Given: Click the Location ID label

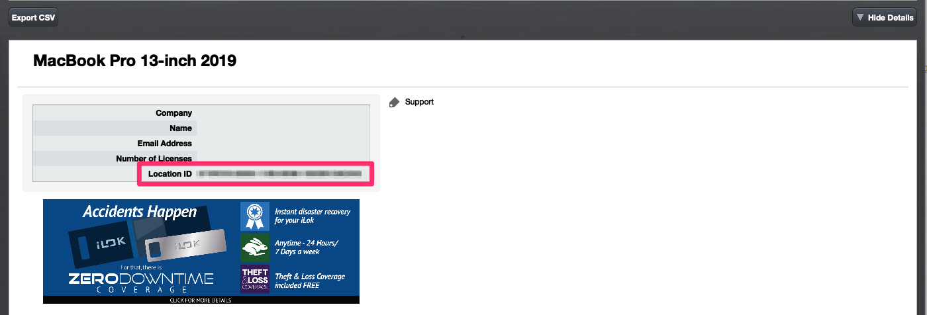Looking at the screenshot, I should click(x=170, y=174).
